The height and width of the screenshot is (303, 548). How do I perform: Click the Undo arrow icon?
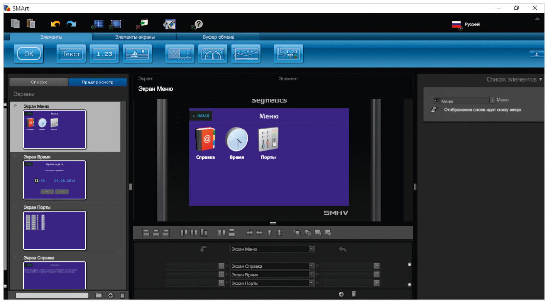click(x=55, y=24)
